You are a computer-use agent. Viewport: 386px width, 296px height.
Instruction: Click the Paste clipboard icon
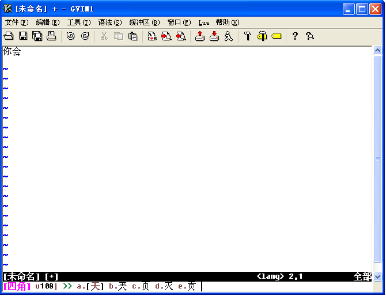point(133,36)
